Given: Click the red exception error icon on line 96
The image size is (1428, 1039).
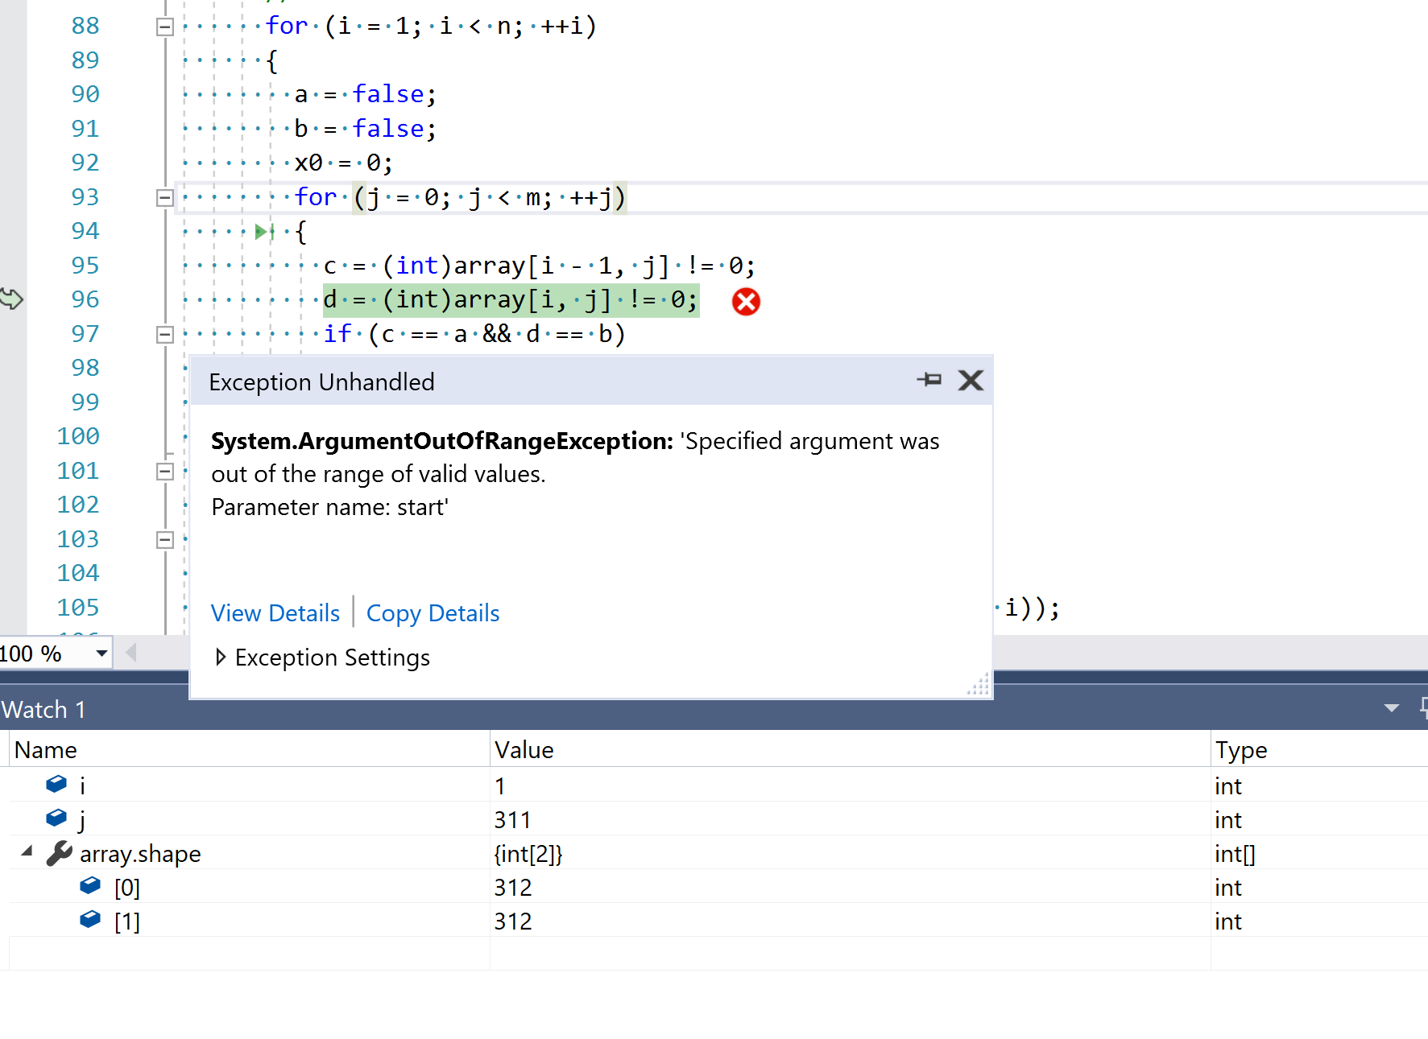Looking at the screenshot, I should (746, 302).
